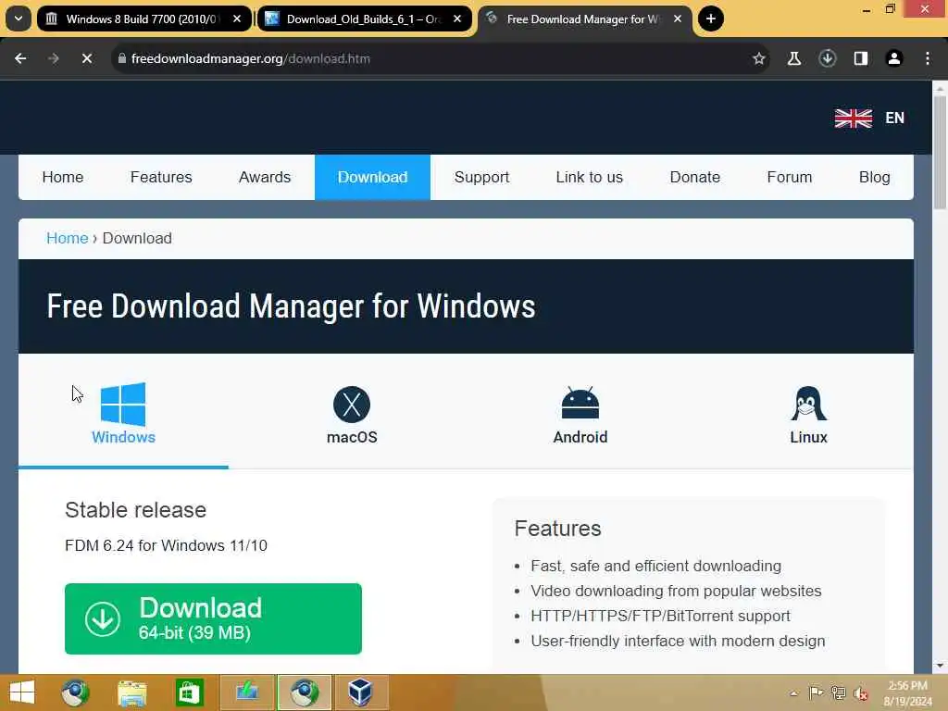Open the Blog menu item
This screenshot has width=948, height=711.
coord(874,177)
